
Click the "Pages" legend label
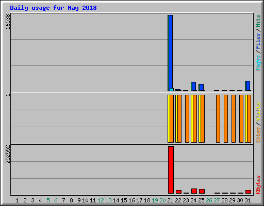click(258, 63)
